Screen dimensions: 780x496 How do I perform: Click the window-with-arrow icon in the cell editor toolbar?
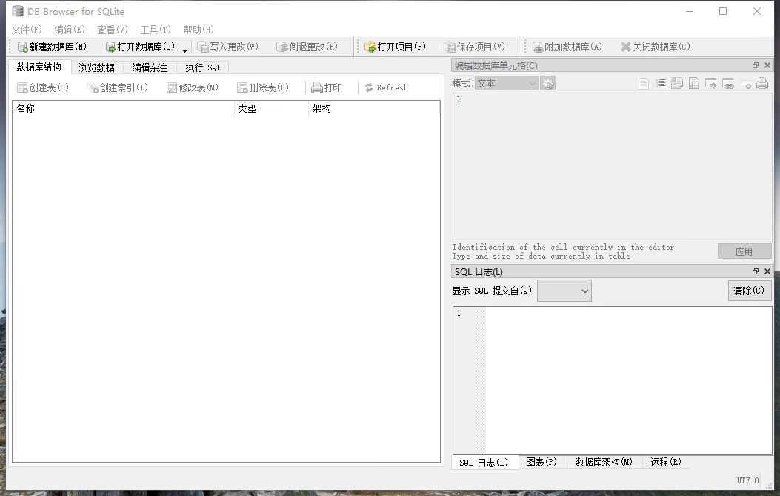(711, 84)
